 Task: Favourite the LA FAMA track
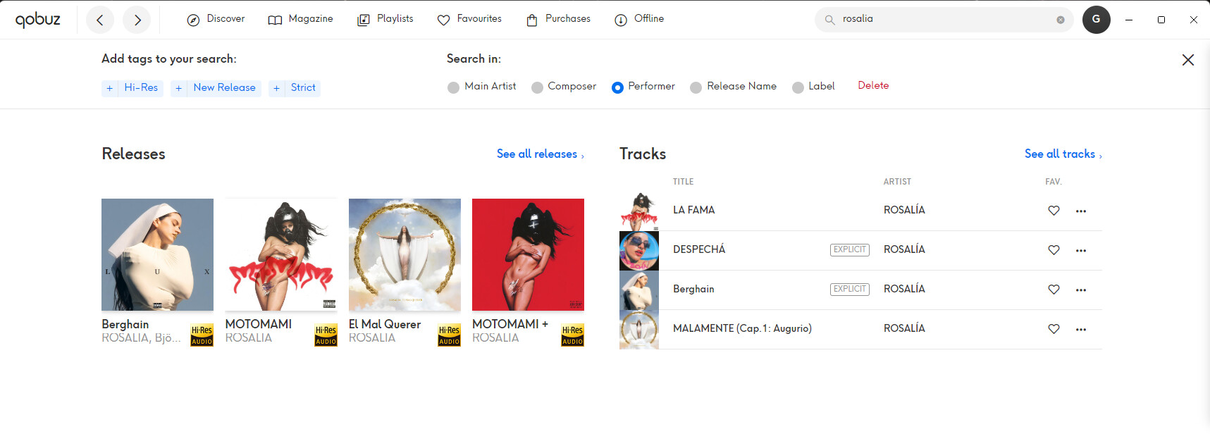pyautogui.click(x=1054, y=211)
